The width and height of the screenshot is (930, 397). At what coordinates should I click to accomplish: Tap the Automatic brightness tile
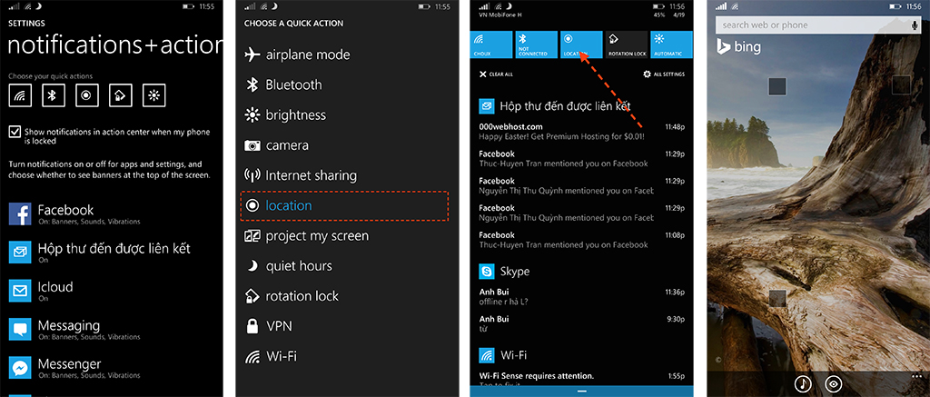tap(671, 45)
